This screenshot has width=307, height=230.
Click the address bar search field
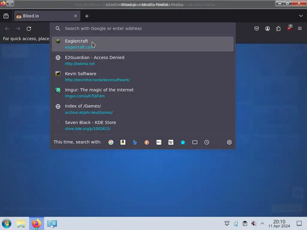[x=142, y=28]
